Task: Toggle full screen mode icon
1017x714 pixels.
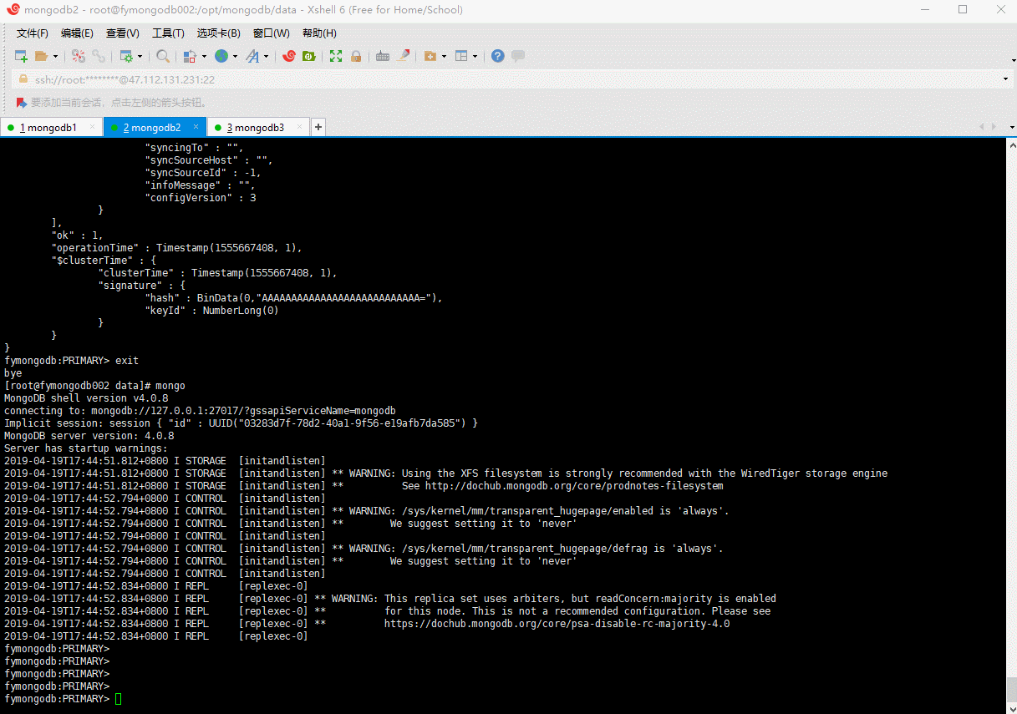Action: (336, 56)
